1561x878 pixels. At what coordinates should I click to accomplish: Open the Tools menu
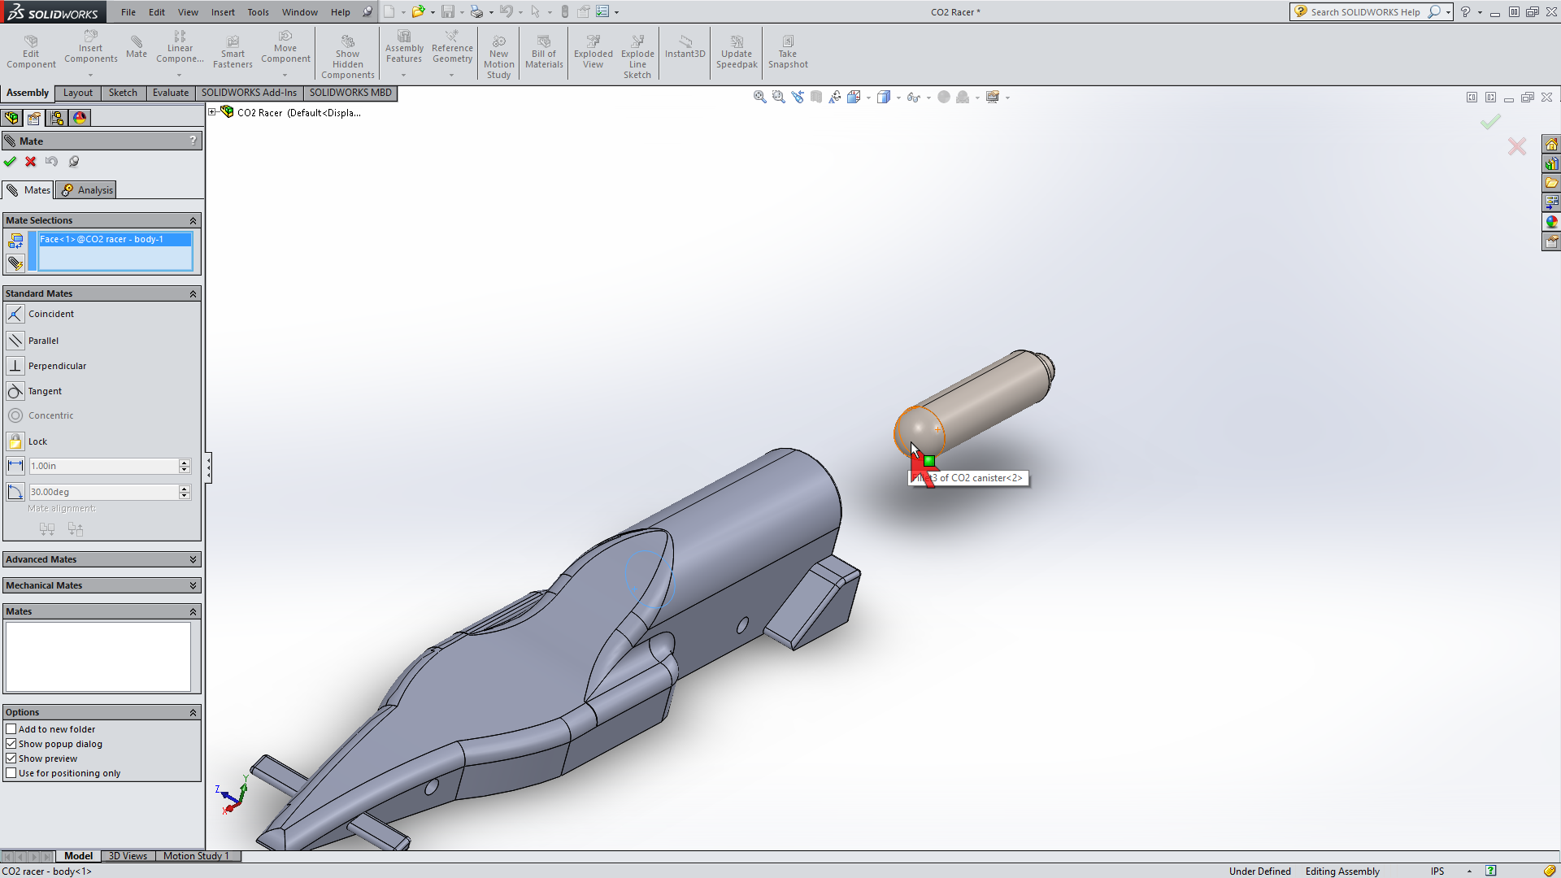point(258,11)
